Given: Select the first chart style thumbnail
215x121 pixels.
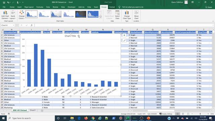Looking at the screenshot, I should pos(31,14).
